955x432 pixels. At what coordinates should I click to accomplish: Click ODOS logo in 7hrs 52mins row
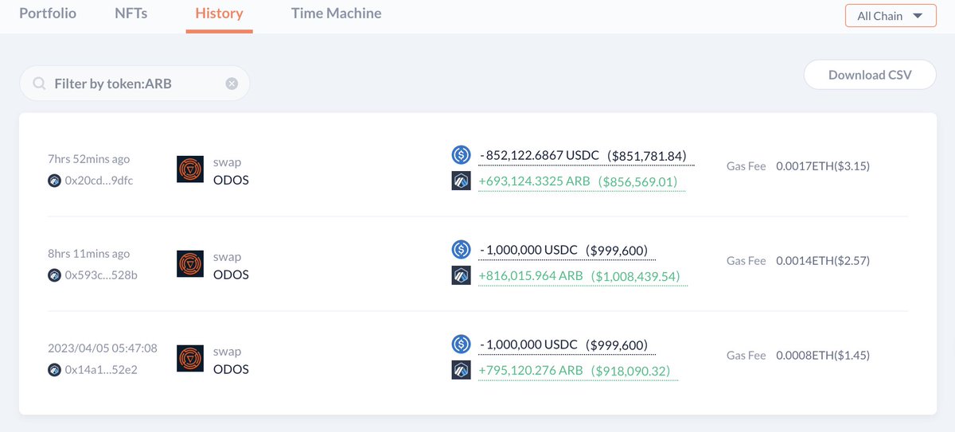tap(190, 169)
